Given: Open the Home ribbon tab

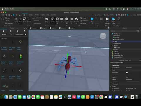Looking at the screenshot, I should point(25,15).
